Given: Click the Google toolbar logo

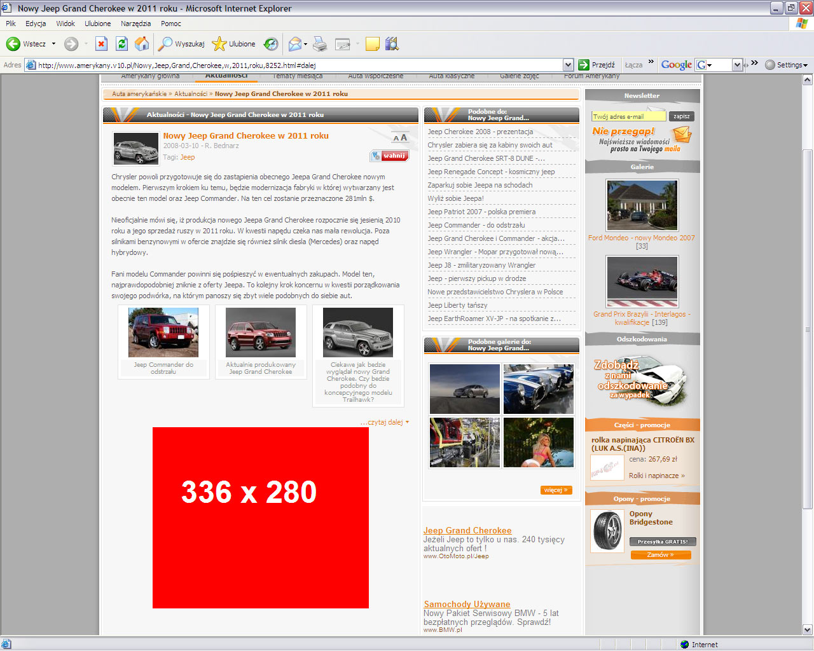Looking at the screenshot, I should (x=676, y=65).
